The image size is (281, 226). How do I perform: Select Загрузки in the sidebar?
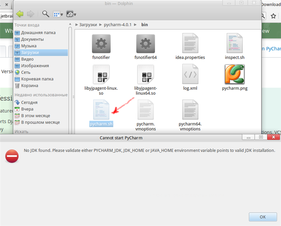pos(41,53)
